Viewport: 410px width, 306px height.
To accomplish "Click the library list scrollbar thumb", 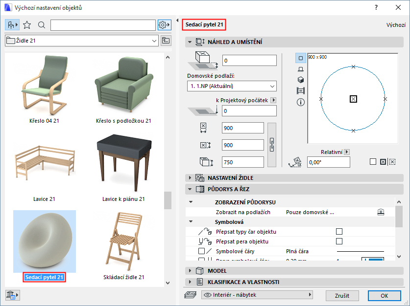I will [x=168, y=200].
